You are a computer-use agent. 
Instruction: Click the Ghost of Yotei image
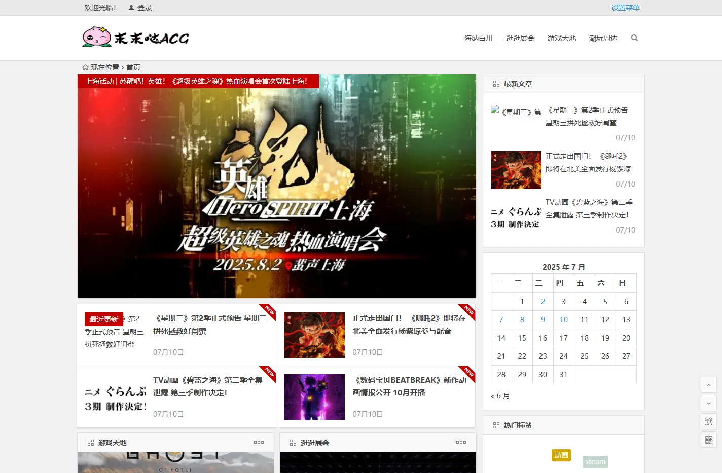click(x=175, y=462)
